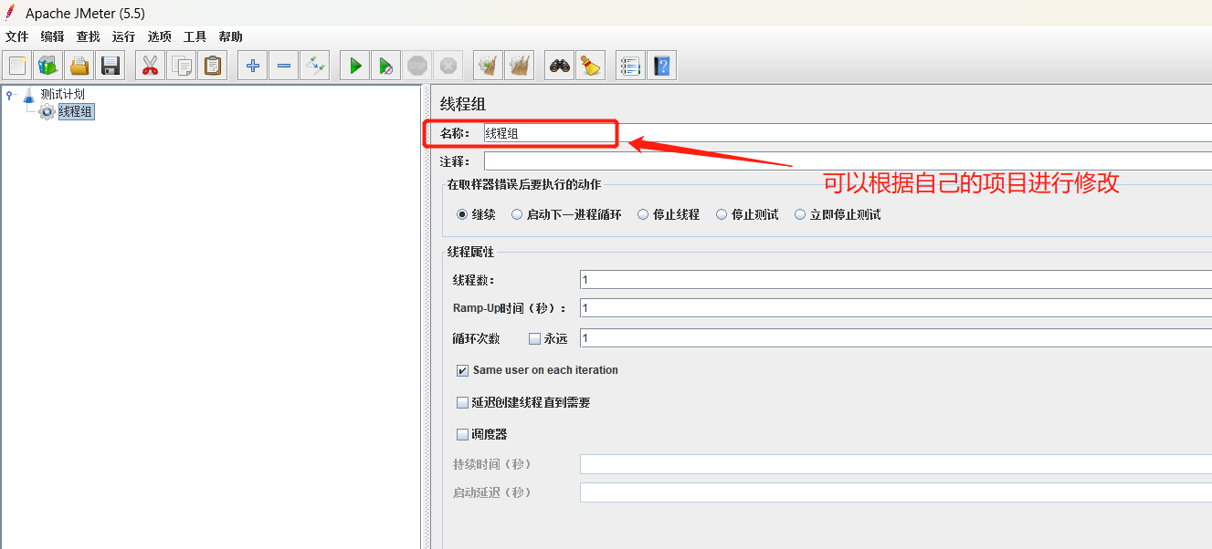Open Search with binoculars icon
1212x549 pixels.
coord(560,66)
